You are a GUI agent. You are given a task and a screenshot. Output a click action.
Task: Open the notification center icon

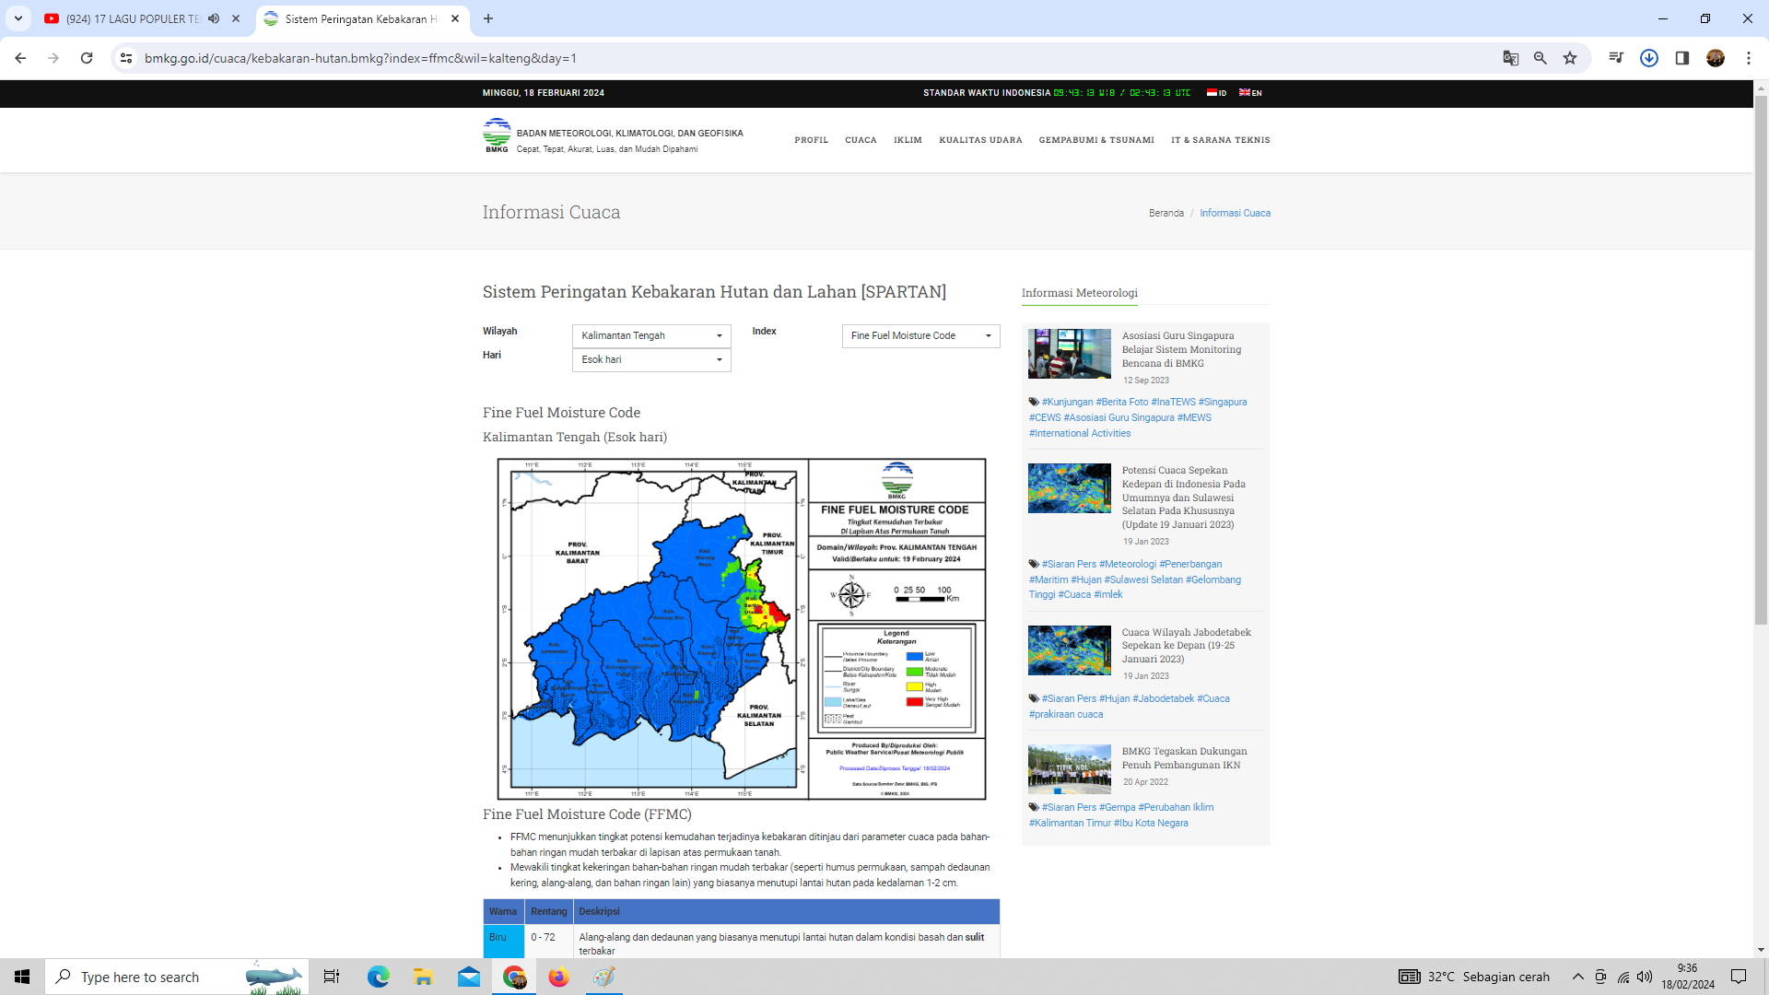pos(1739,977)
